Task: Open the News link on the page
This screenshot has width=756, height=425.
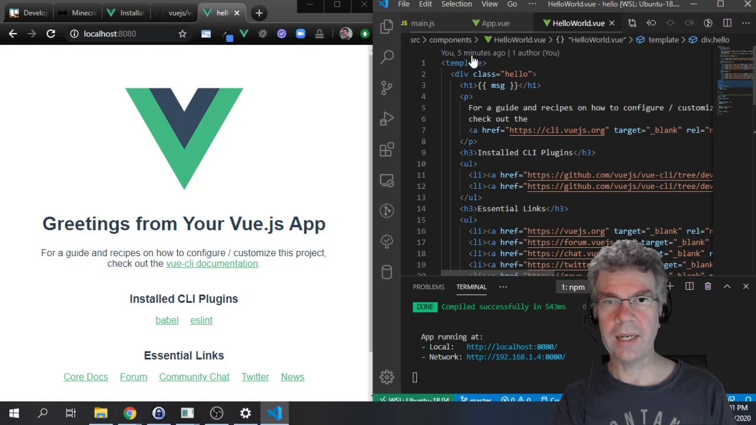Action: (x=292, y=377)
